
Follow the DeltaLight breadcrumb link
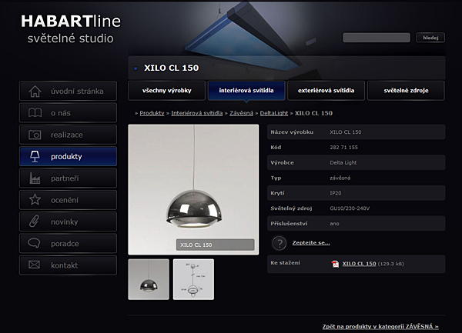click(273, 113)
